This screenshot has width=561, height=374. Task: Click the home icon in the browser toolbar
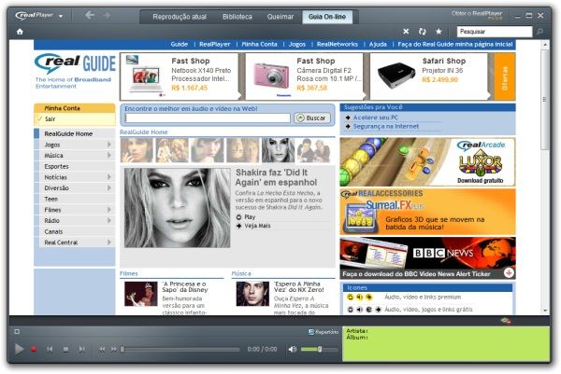(x=20, y=32)
